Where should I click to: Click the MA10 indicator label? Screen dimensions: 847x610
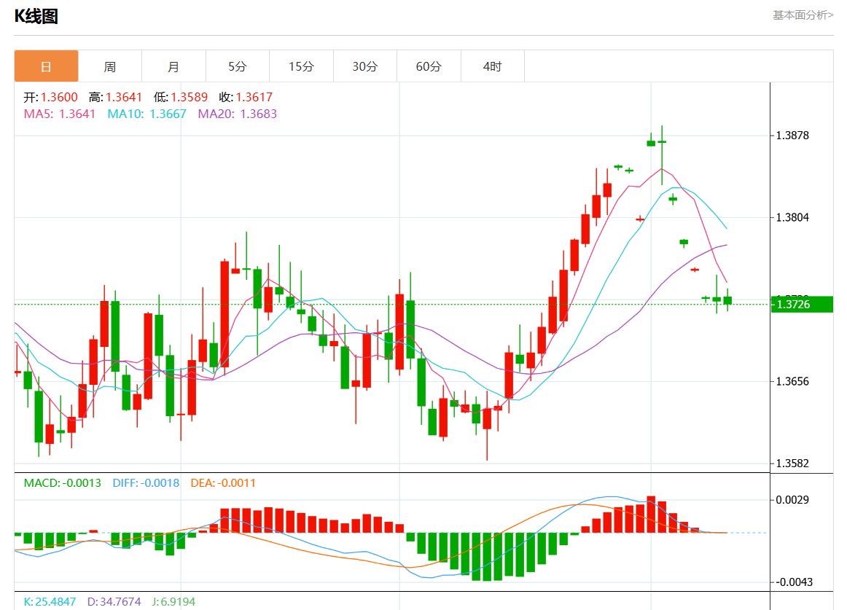pyautogui.click(x=147, y=114)
